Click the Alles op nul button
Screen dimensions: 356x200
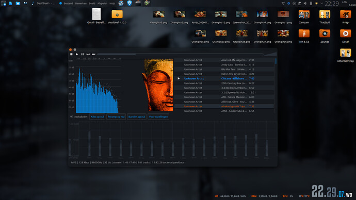coord(97,117)
